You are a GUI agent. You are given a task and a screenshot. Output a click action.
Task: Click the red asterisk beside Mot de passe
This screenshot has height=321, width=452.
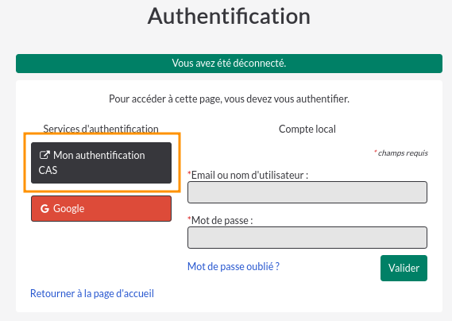pyautogui.click(x=189, y=219)
